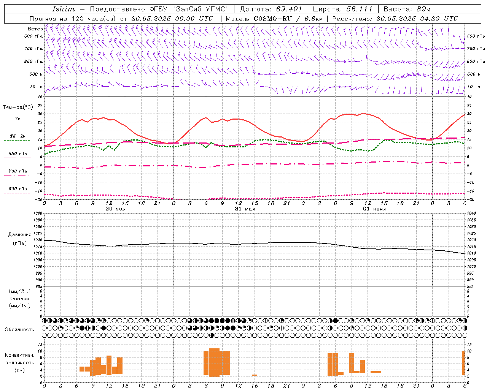This screenshot has width=487, height=389.
Task: Click the "Модель COSMO-RU / 6.6км" label
Action: pyautogui.click(x=274, y=19)
